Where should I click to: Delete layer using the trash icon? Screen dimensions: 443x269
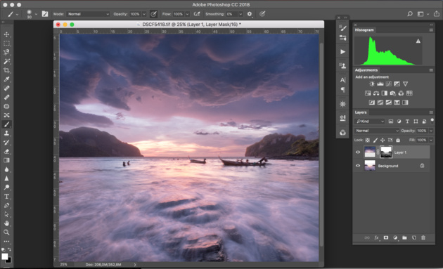[423, 237]
